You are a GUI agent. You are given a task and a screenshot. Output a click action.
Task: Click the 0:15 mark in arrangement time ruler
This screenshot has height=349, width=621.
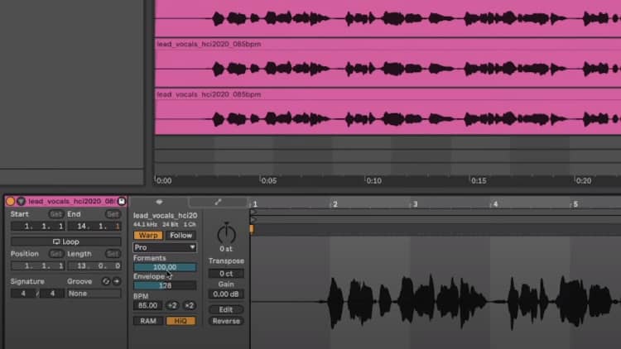coord(478,181)
